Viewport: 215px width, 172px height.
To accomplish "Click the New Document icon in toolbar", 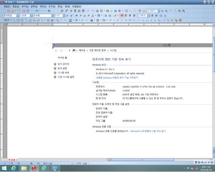I will pos(5,11).
